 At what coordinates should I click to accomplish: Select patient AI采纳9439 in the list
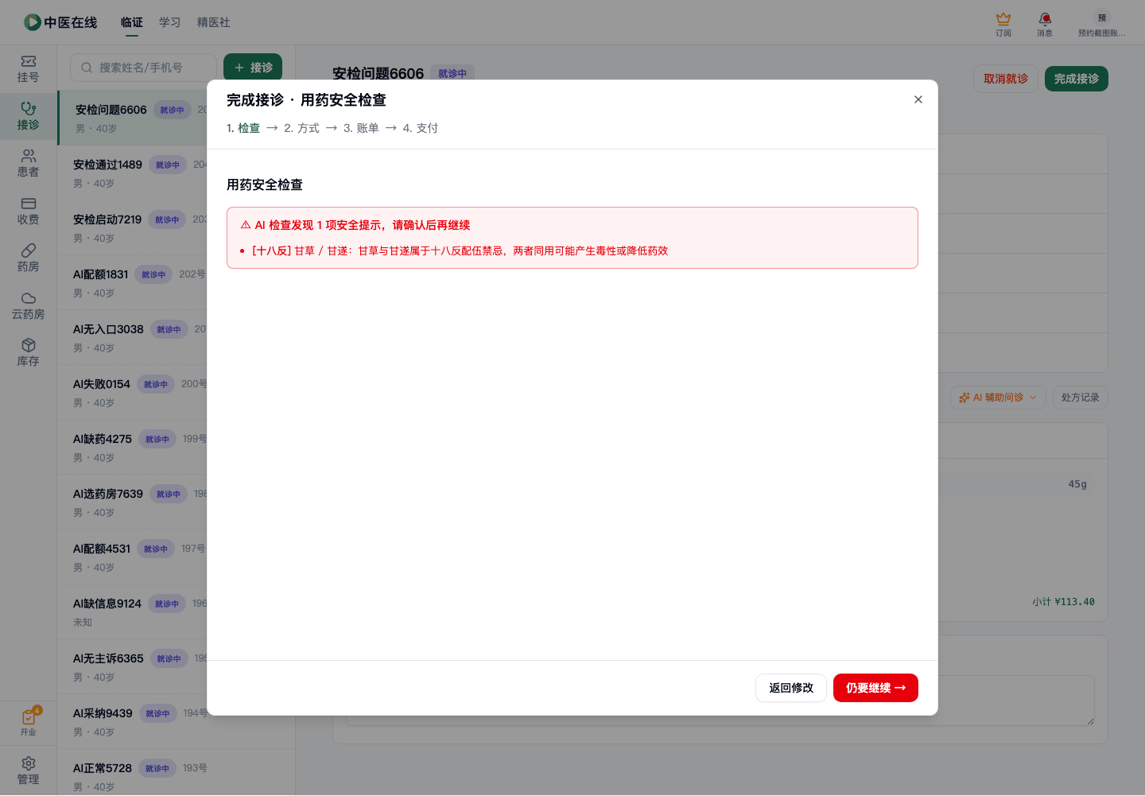133,721
